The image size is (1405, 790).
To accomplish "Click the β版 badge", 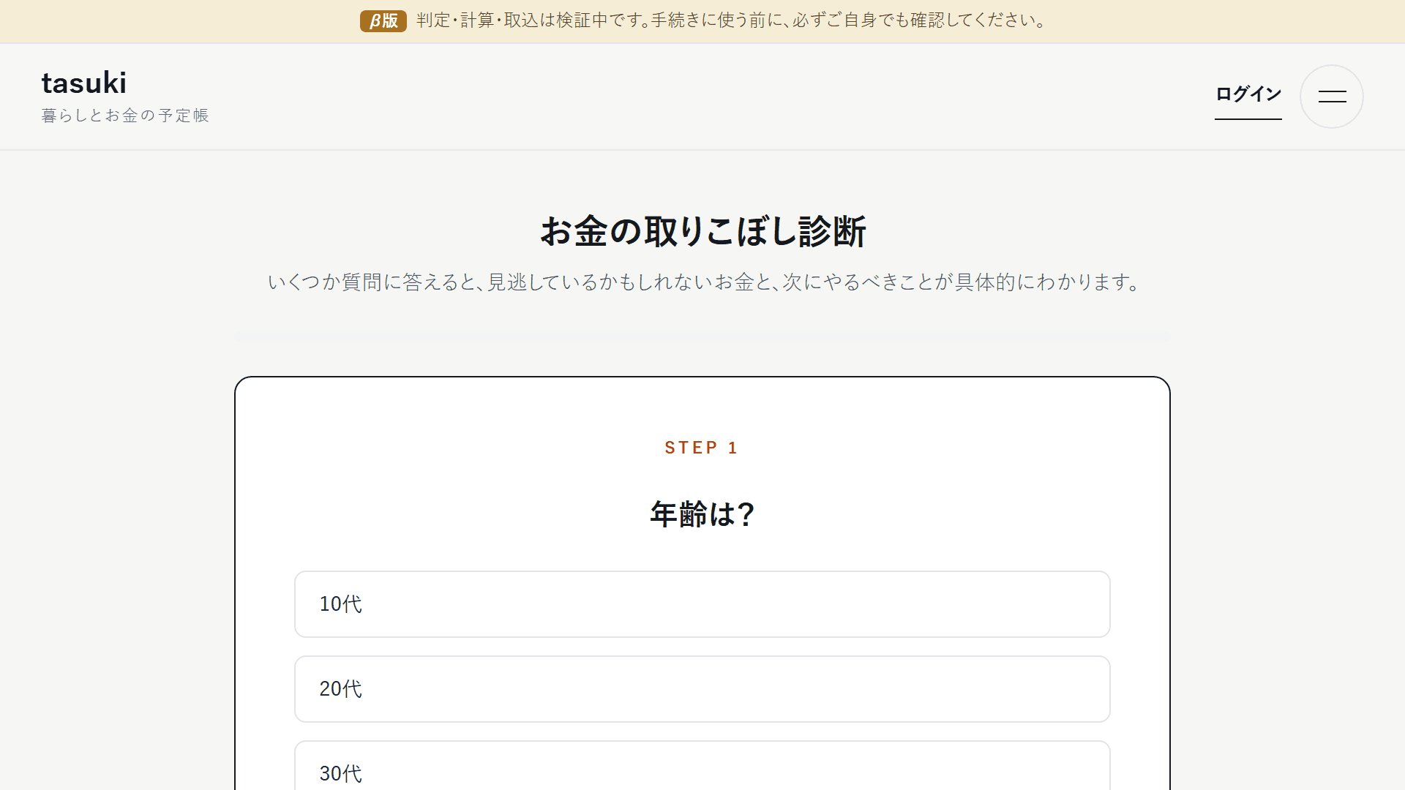I will point(383,20).
